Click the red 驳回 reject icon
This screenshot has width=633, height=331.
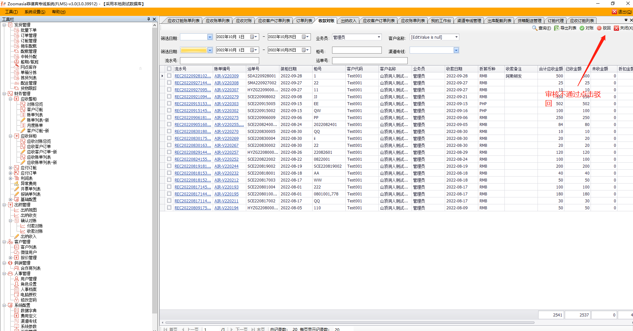pyautogui.click(x=599, y=28)
